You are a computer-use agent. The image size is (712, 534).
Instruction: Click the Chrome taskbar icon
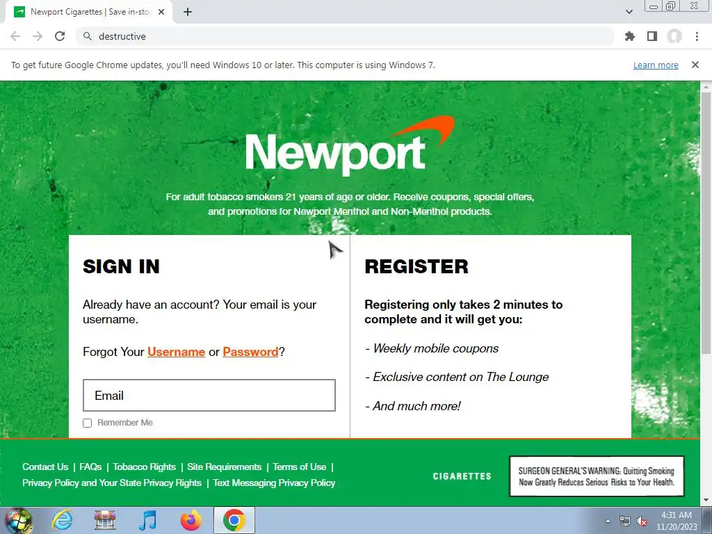coord(234,520)
